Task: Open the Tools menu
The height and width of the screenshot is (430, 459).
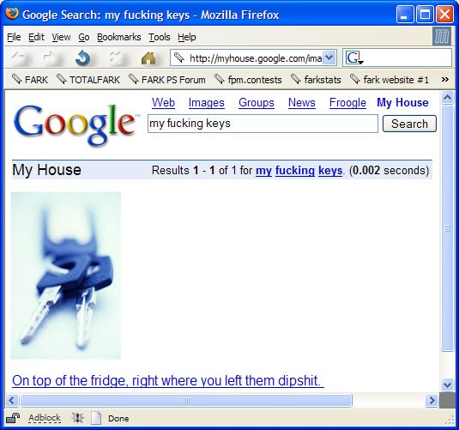Action: [160, 37]
